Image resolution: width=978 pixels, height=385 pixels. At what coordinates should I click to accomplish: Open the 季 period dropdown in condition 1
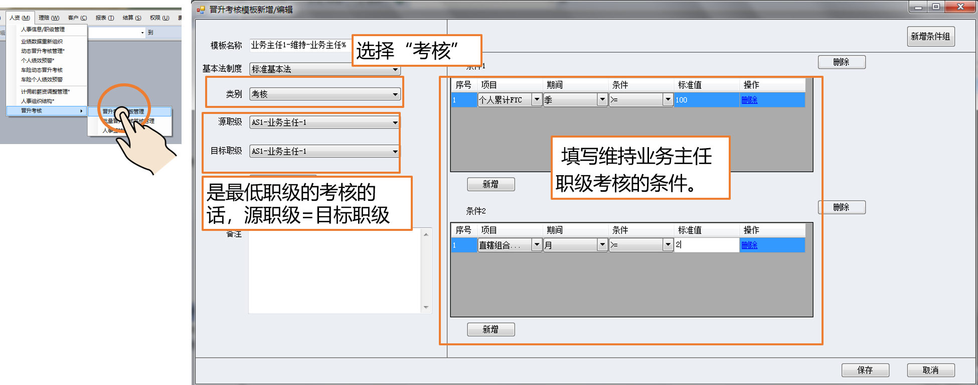click(x=602, y=100)
